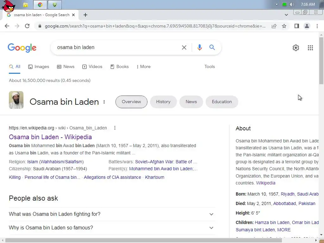Image resolution: width=324 pixels, height=243 pixels.
Task: Select the Education chip
Action: (222, 102)
